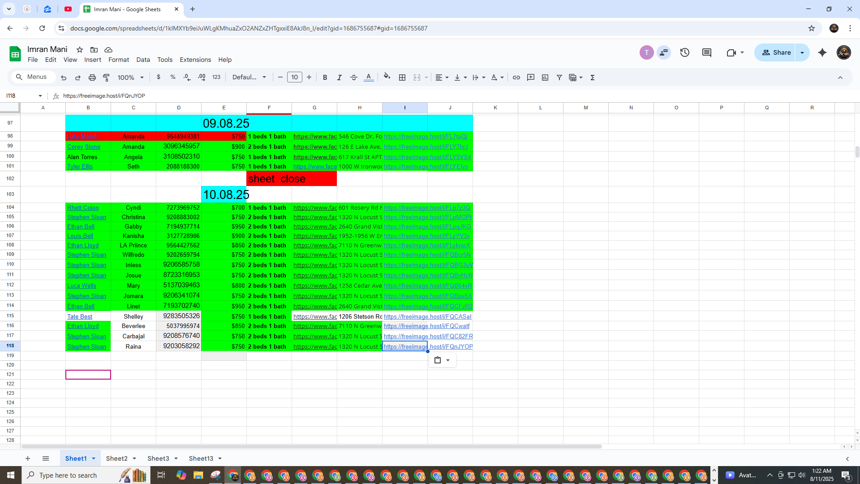Open the Tate Best hyperlink
Screen dimensions: 860x484
80,316
